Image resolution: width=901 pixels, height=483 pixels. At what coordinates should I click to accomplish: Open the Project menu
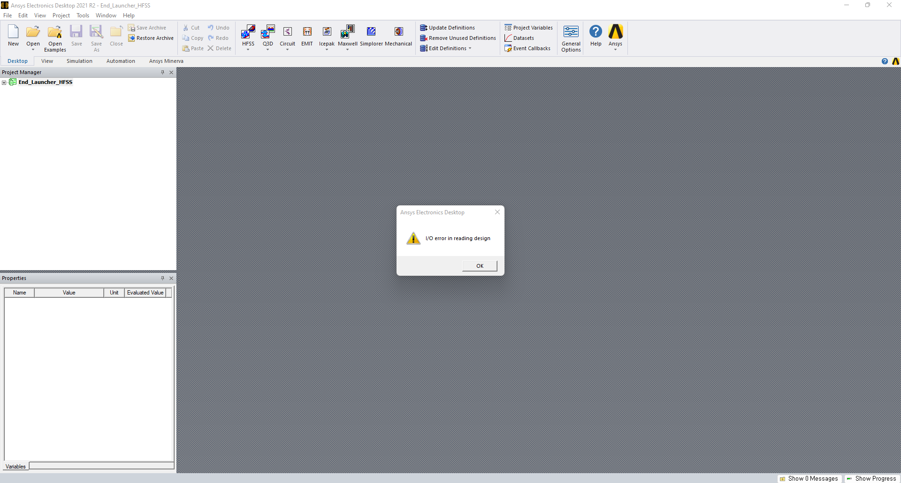point(61,15)
